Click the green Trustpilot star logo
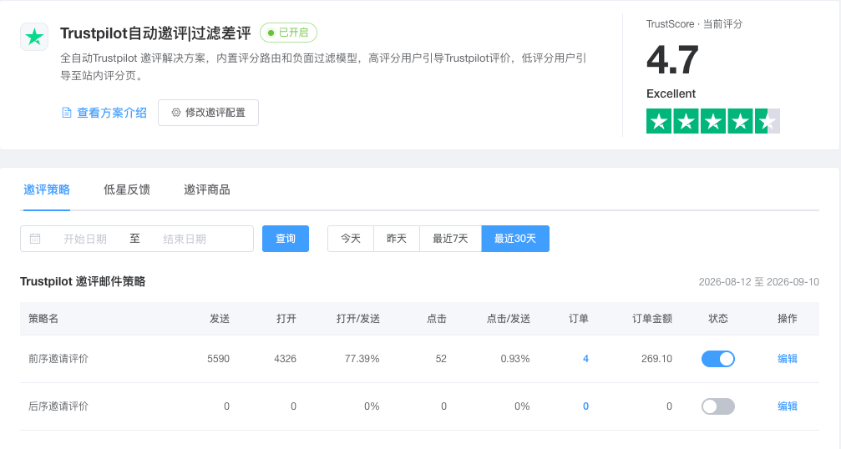 click(x=34, y=37)
